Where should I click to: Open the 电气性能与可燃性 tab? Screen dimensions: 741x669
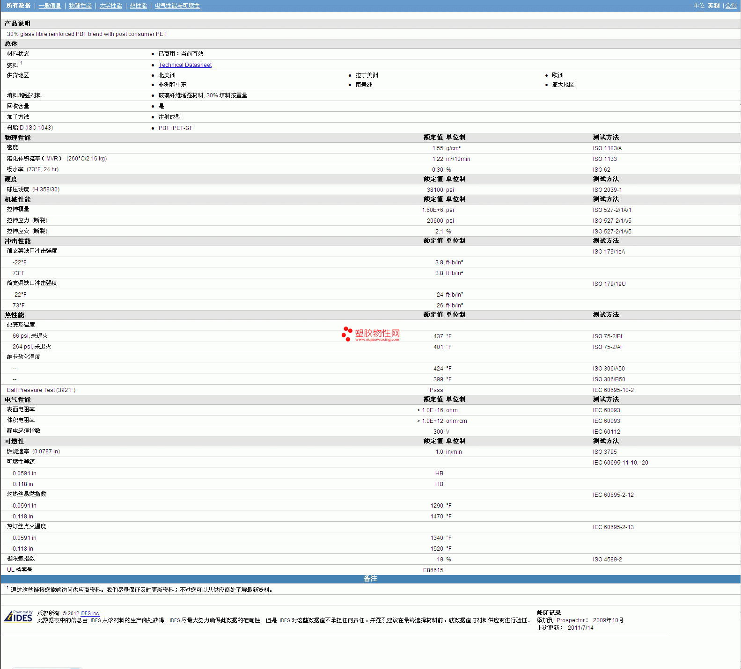(x=177, y=6)
